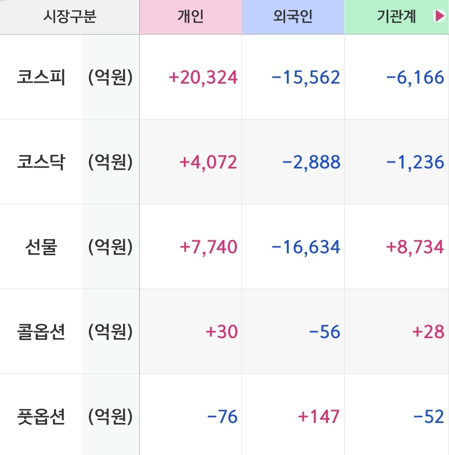Click the -6,166 institution 코스피 value

click(415, 77)
